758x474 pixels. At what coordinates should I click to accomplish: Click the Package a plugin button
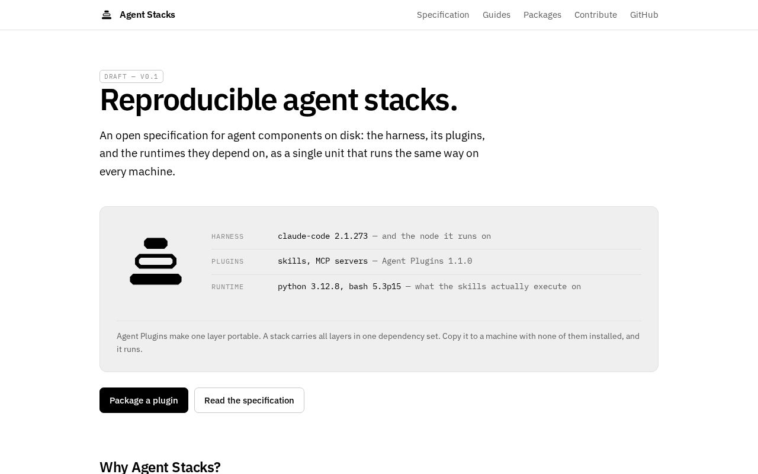pos(144,401)
